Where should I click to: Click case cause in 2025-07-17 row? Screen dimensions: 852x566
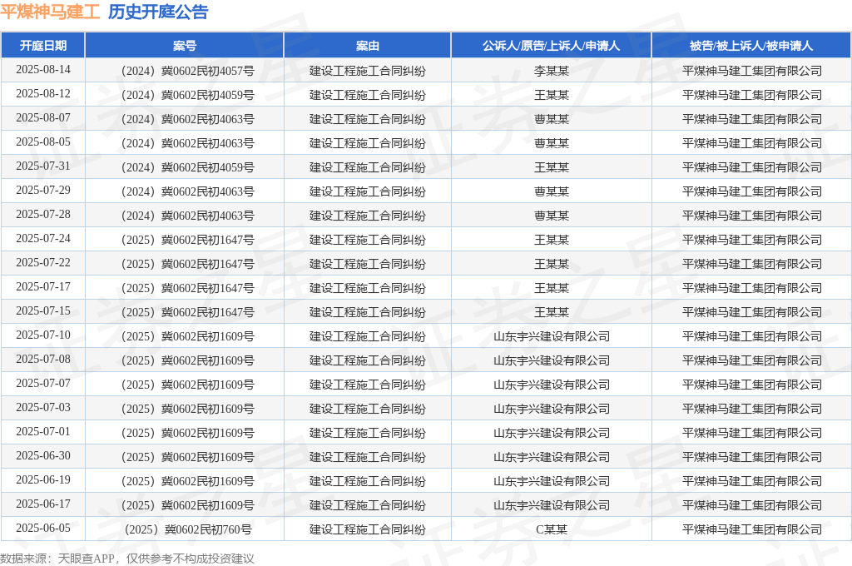367,288
